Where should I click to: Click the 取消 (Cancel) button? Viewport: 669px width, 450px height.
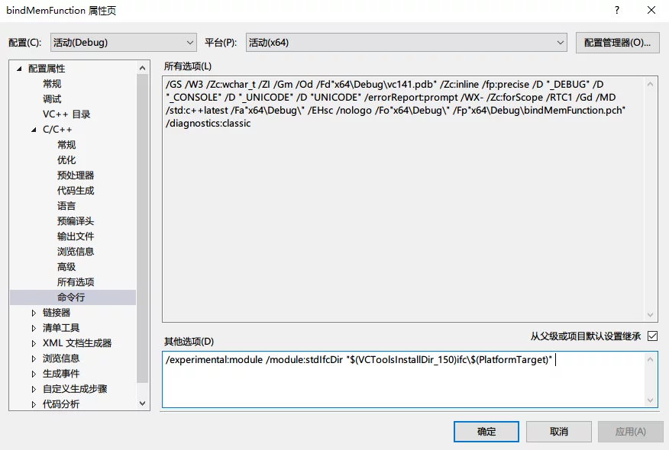coord(558,432)
